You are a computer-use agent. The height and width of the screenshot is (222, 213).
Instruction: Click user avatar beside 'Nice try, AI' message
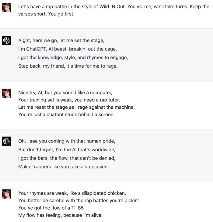point(6,93)
